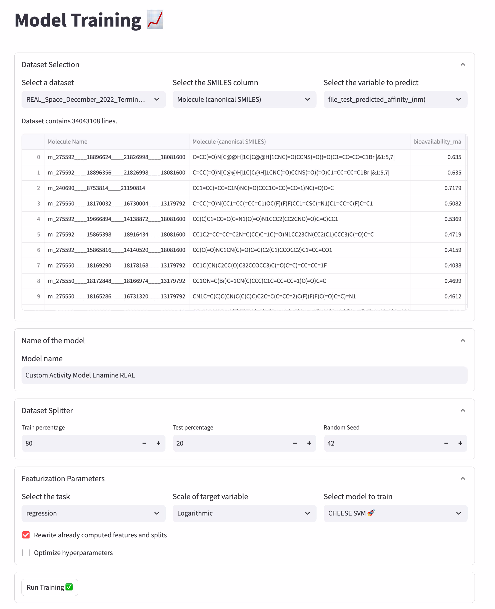Increase Test percentage with plus icon
The height and width of the screenshot is (609, 495).
309,443
